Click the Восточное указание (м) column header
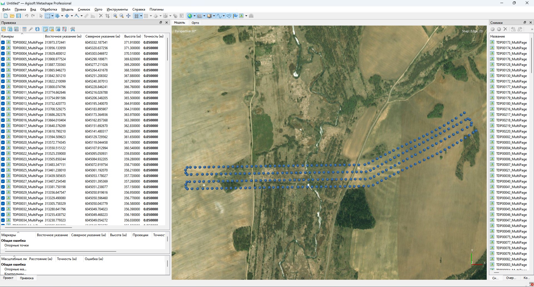 click(x=63, y=36)
